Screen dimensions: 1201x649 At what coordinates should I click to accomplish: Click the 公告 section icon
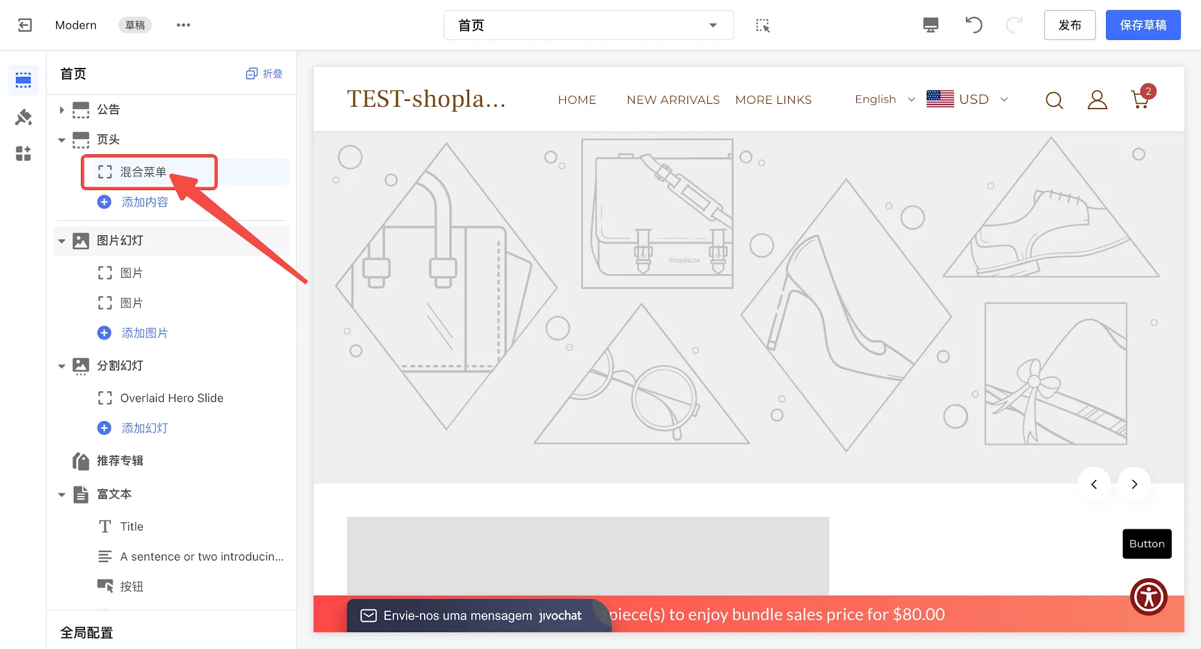81,110
